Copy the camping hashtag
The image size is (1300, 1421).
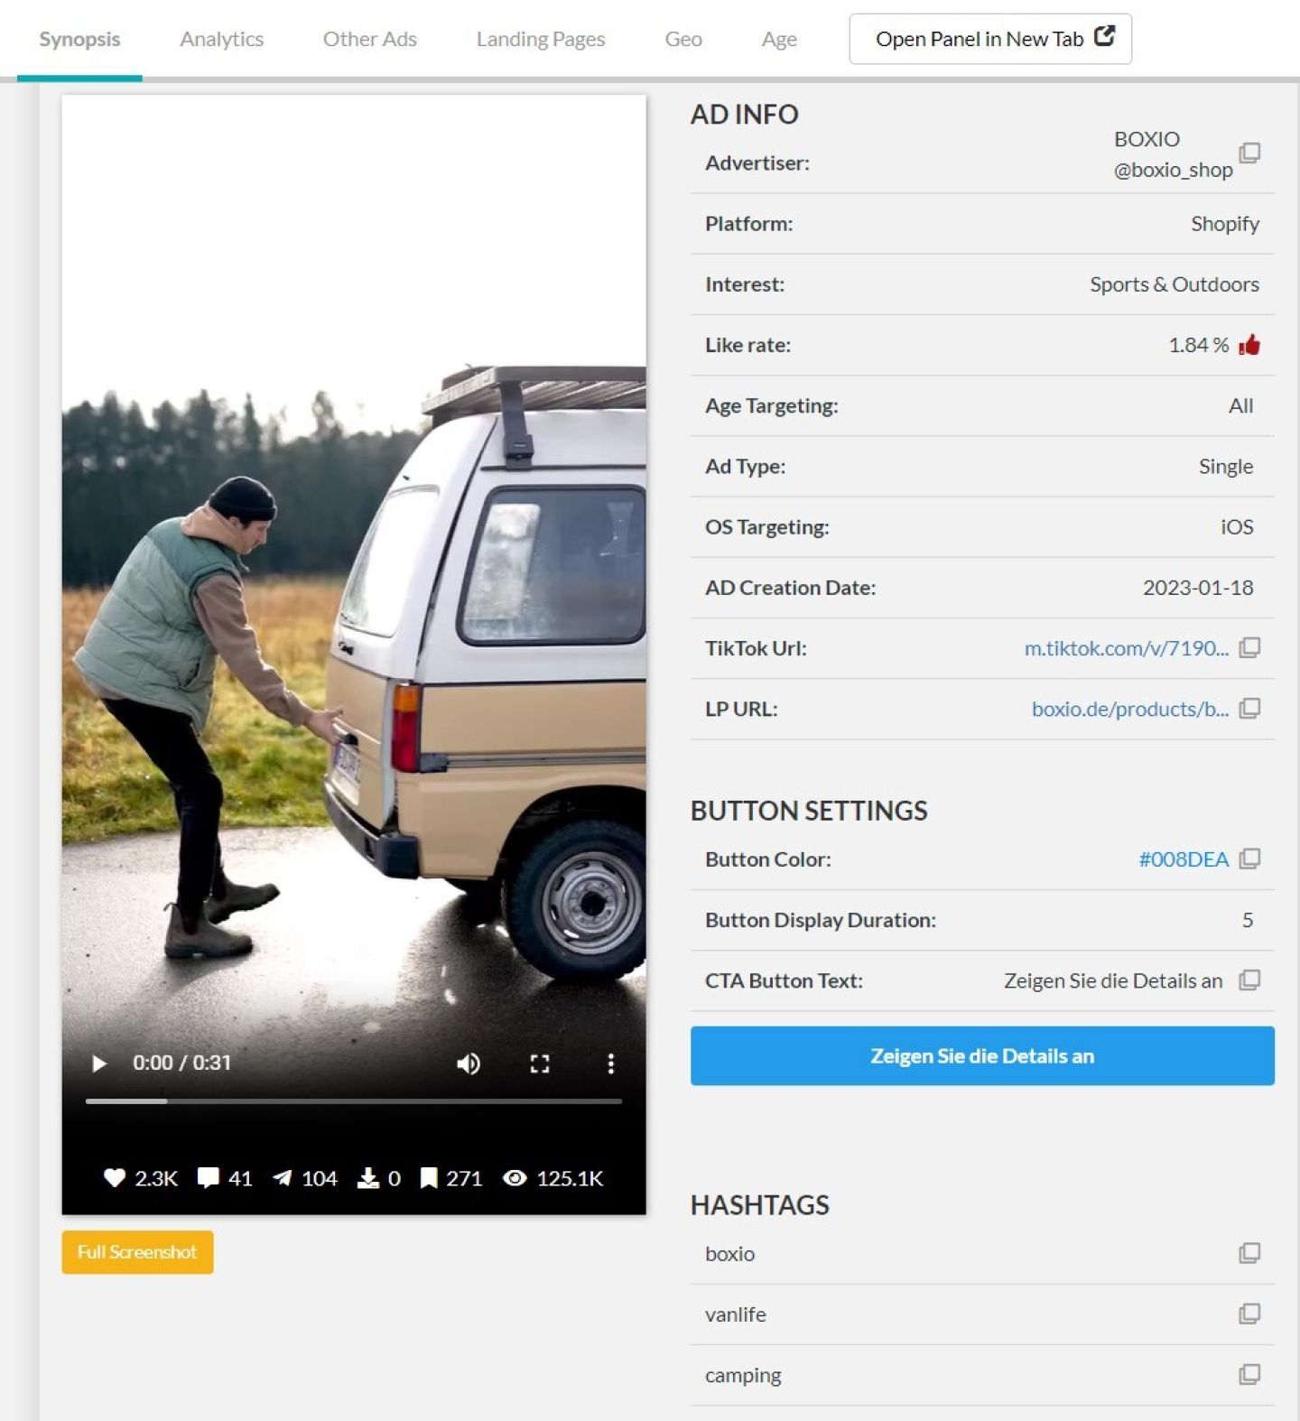(x=1249, y=1374)
